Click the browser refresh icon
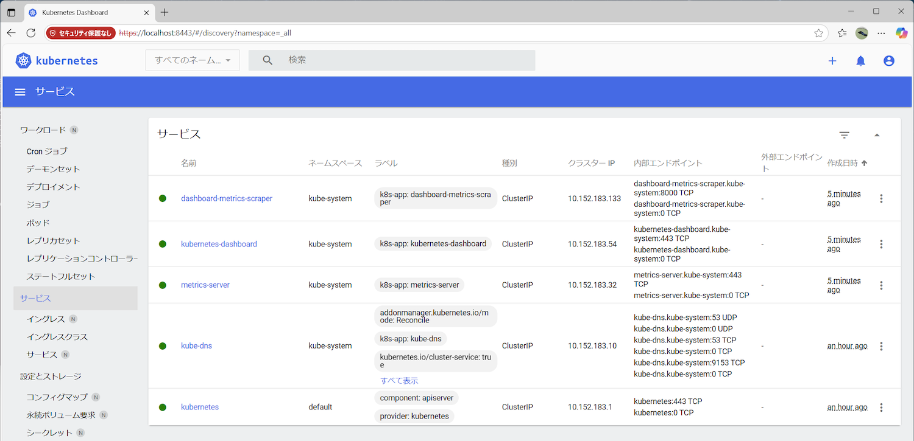This screenshot has width=914, height=441. click(31, 33)
